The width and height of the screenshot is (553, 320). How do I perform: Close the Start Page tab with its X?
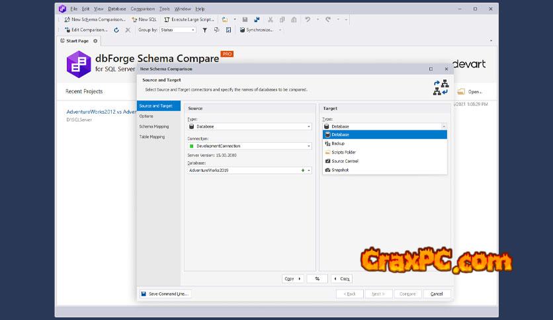point(95,41)
